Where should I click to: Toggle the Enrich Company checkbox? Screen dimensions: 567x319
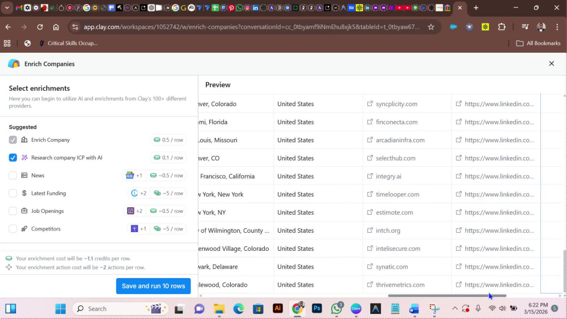pyautogui.click(x=12, y=140)
